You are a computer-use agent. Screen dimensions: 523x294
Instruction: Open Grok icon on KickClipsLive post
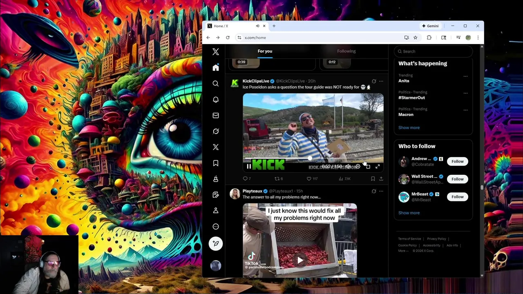374,81
